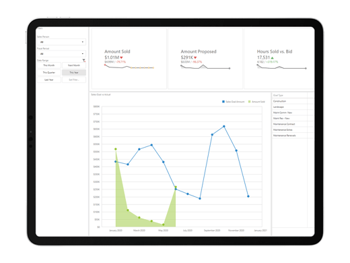The height and width of the screenshot is (263, 350).
Task: Click the January 2020 green Amount Sold point
Action: pos(116,149)
